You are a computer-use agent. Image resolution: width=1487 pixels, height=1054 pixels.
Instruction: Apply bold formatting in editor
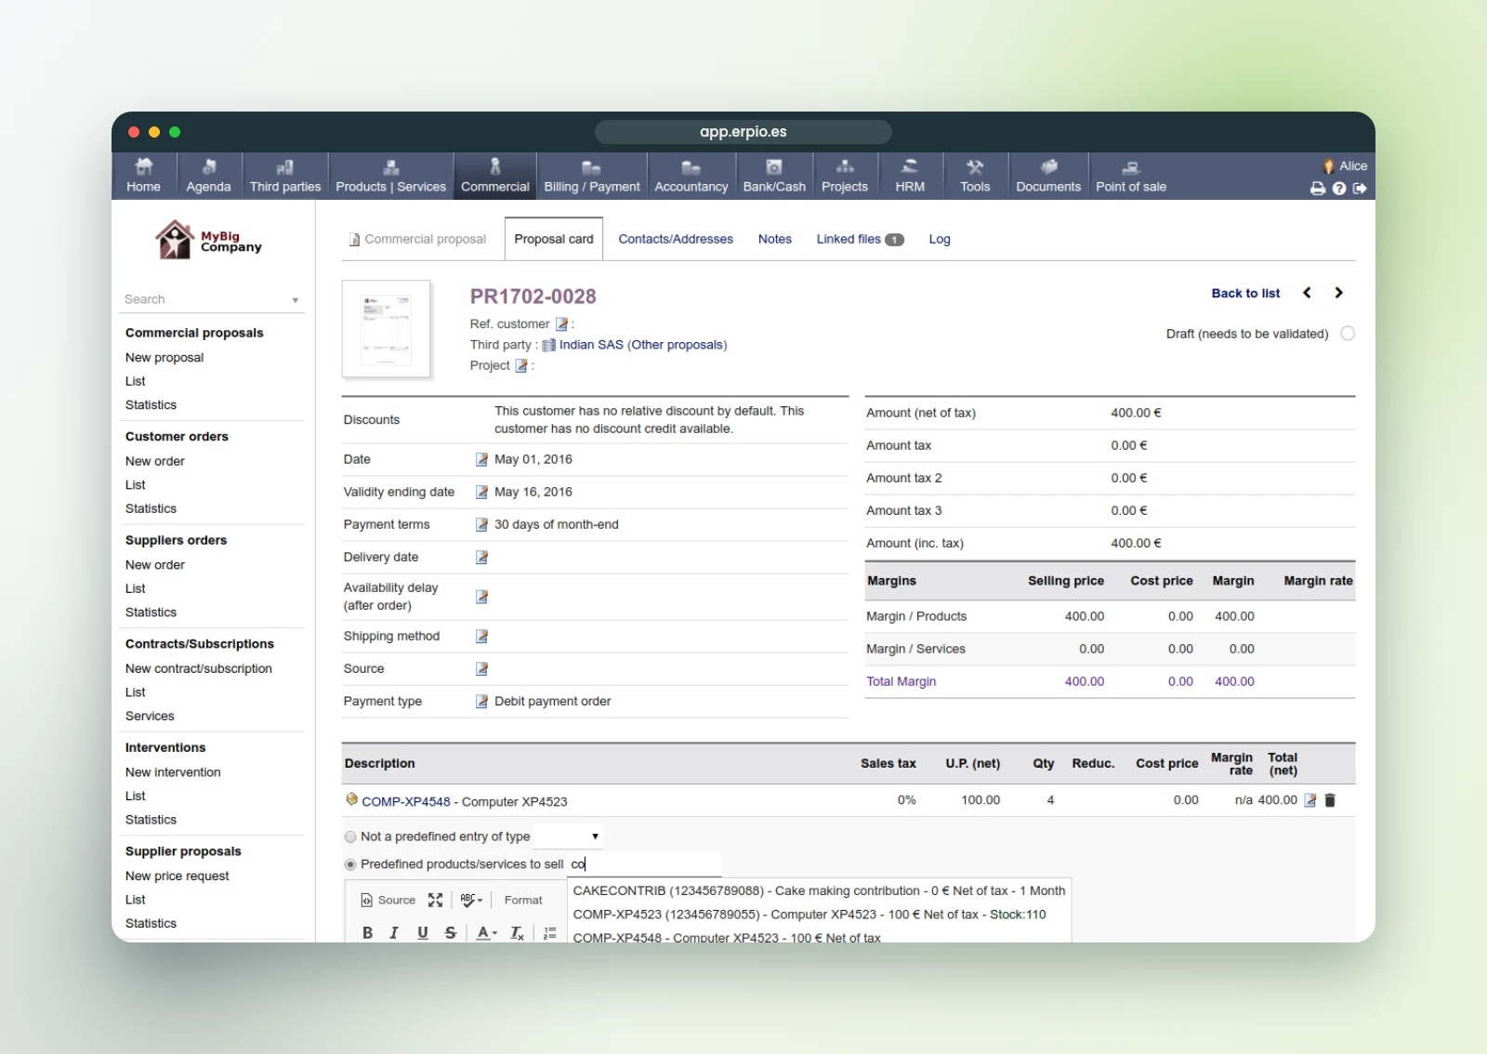tap(367, 932)
